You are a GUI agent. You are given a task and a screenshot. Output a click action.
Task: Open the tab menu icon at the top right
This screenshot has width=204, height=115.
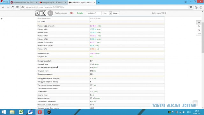186,2
